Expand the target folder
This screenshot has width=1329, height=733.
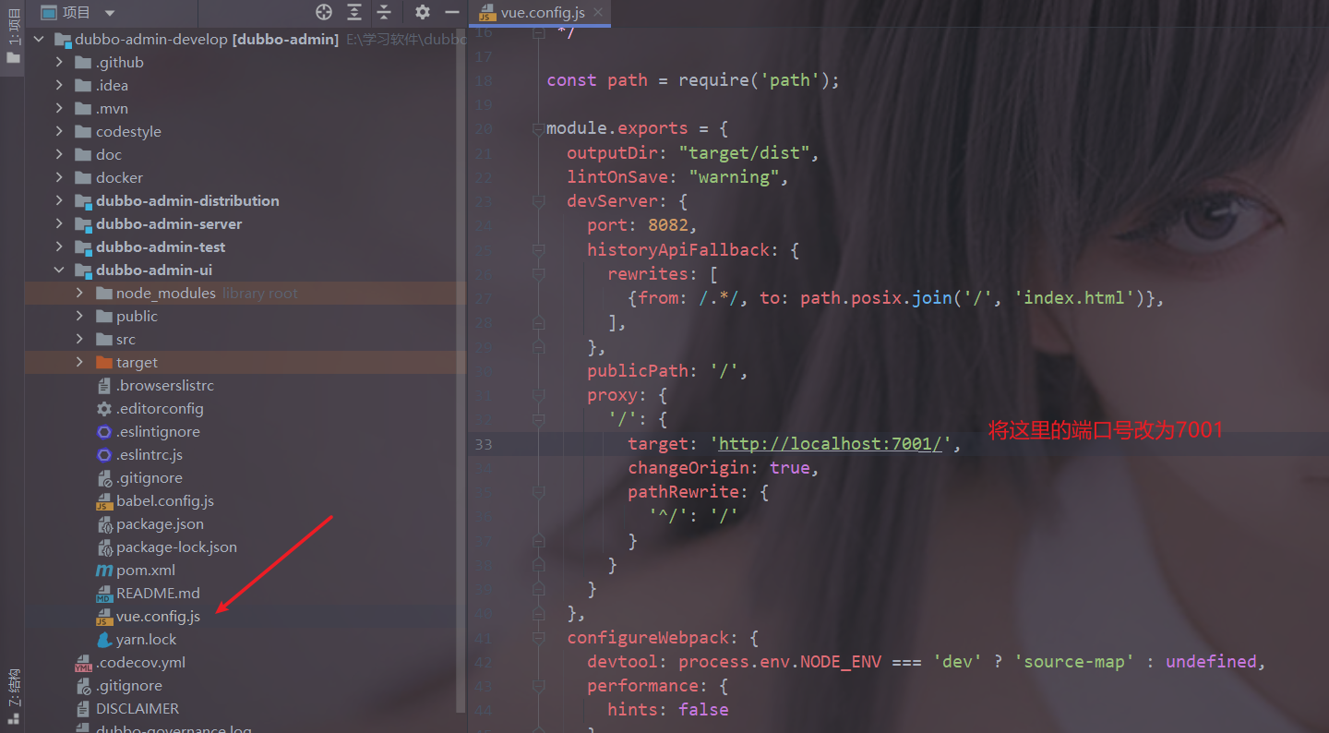tap(79, 363)
